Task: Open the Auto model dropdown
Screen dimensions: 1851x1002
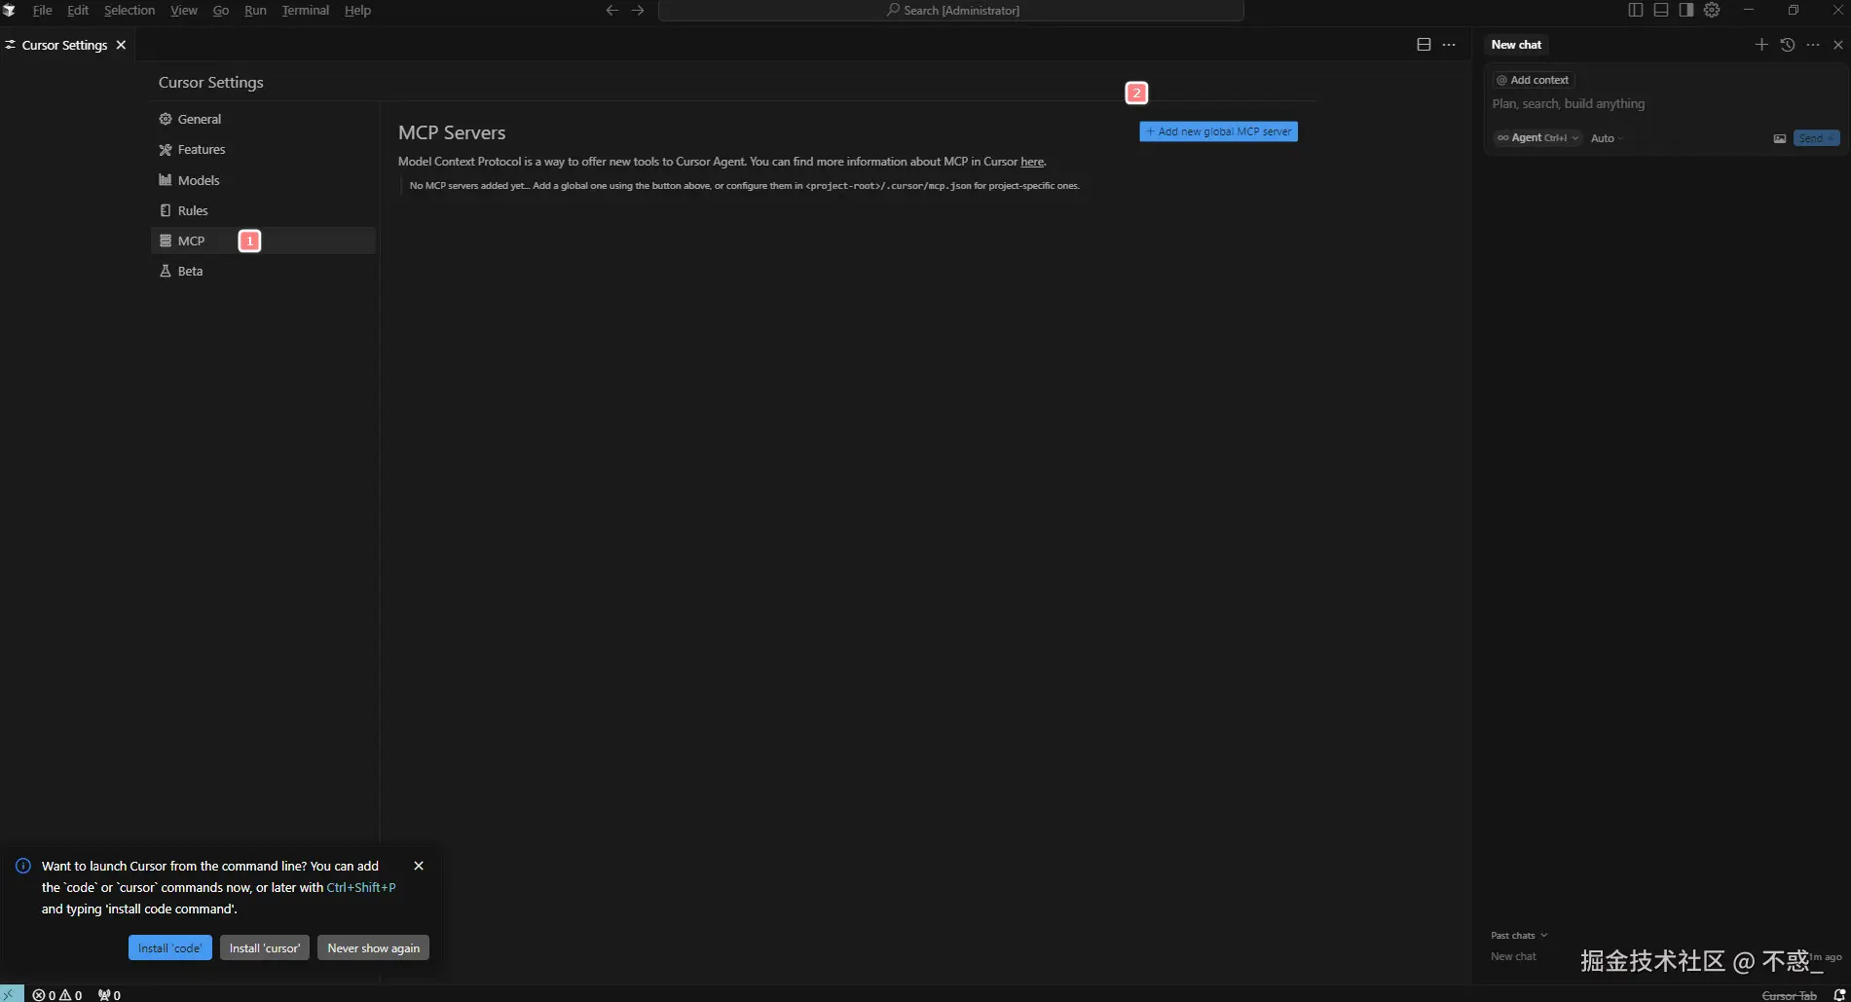Action: point(1607,138)
